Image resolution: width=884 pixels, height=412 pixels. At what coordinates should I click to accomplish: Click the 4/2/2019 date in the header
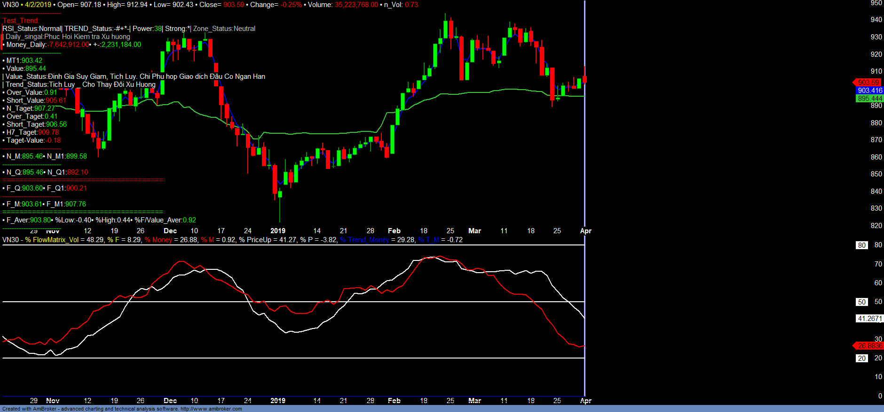[38, 5]
